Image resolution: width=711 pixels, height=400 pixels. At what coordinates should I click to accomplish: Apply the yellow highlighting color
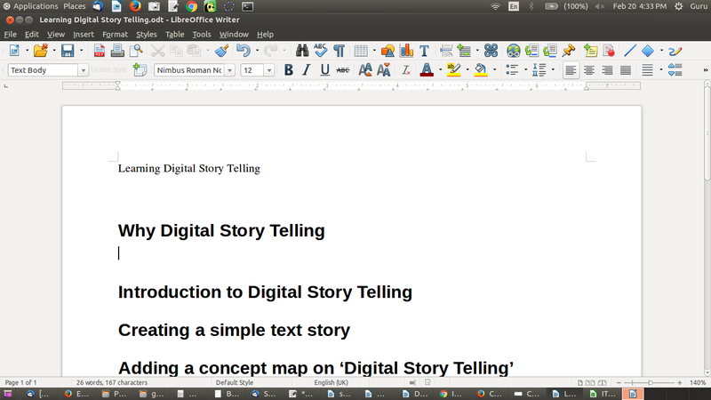[x=453, y=70]
